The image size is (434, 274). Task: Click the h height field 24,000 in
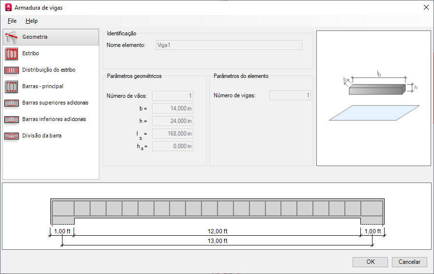coord(172,121)
